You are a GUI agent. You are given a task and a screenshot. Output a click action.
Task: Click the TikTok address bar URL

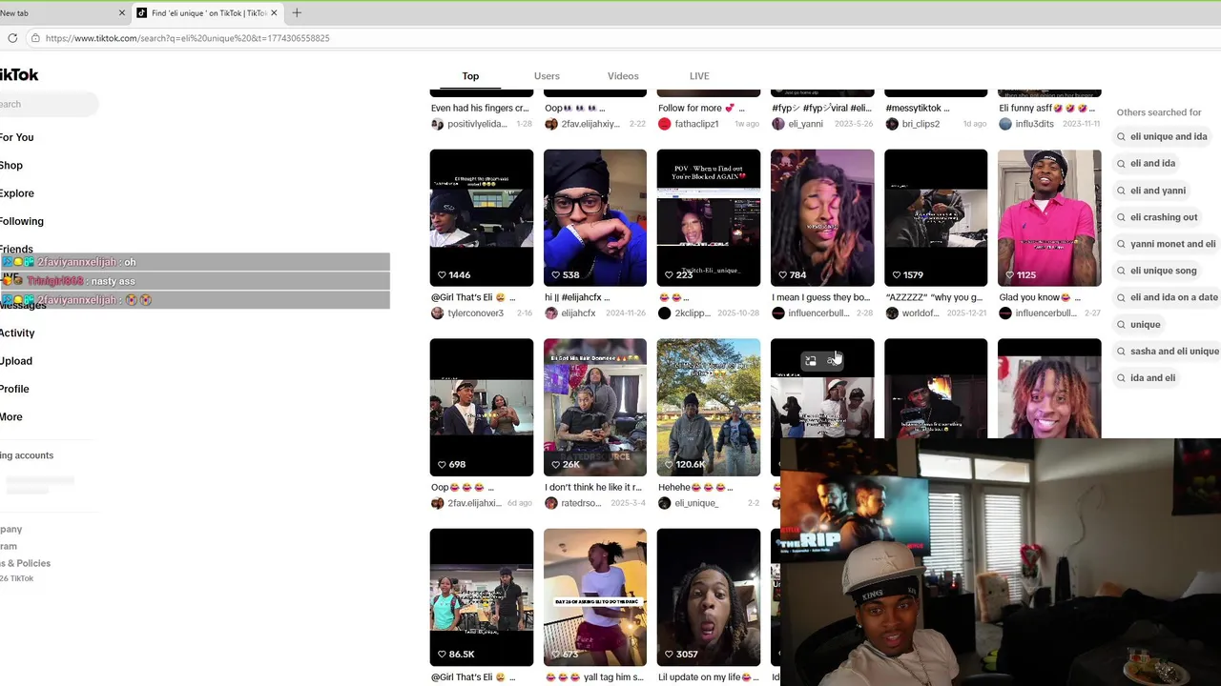coord(187,38)
